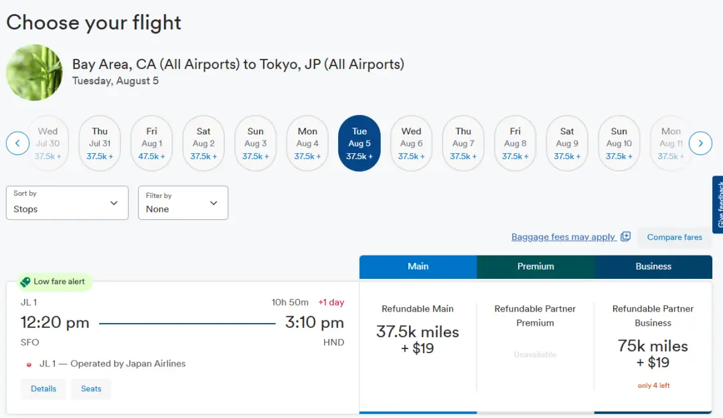View Seats for flight JL 1
This screenshot has height=418, width=723.
pos(91,389)
